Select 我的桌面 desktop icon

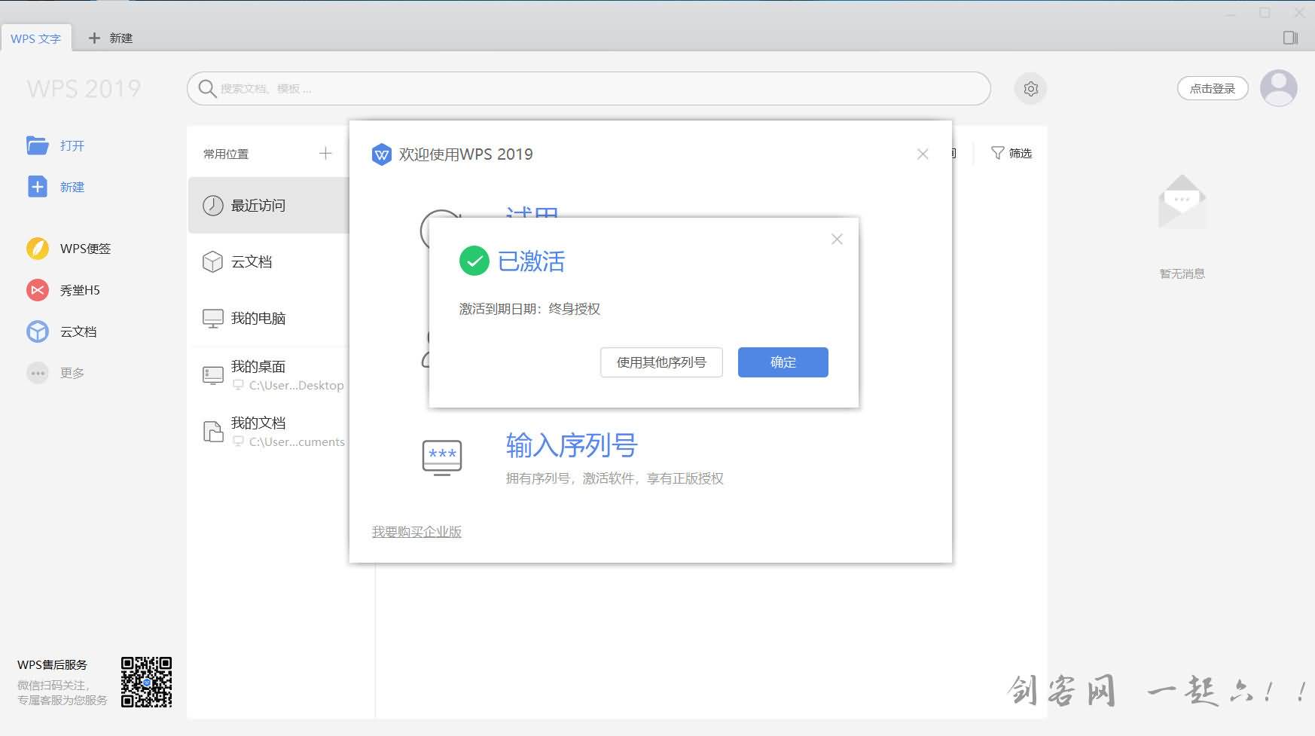coord(213,375)
